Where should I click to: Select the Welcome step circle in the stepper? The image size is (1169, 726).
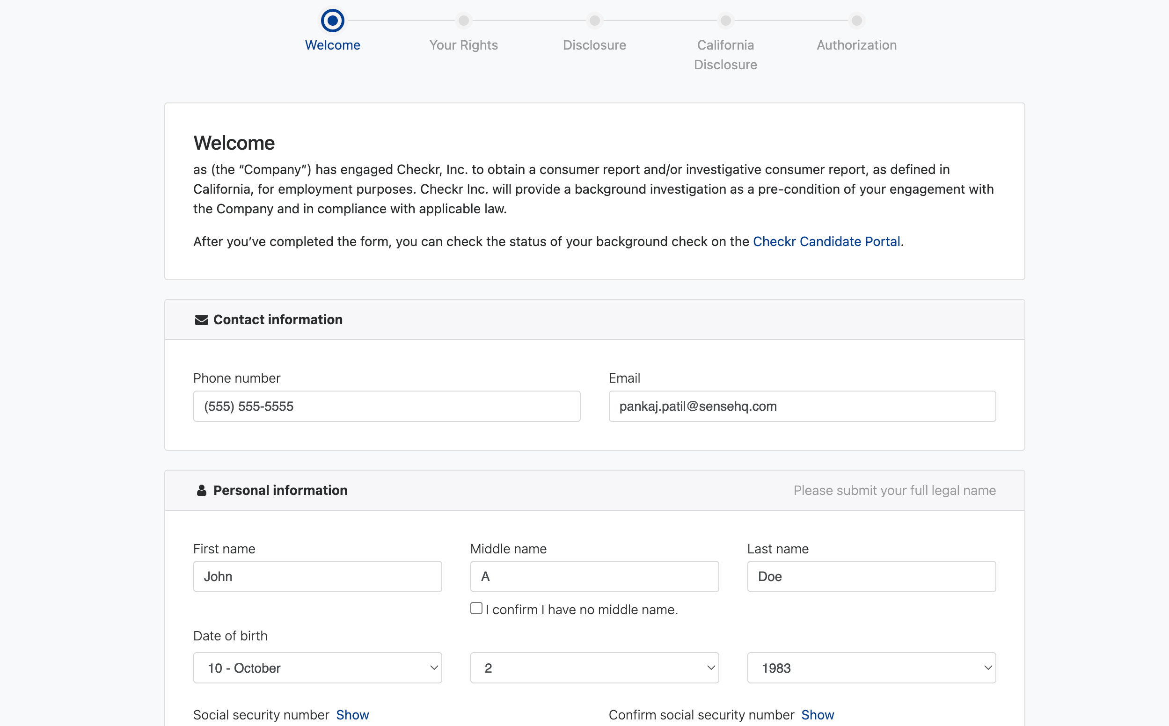pyautogui.click(x=332, y=20)
